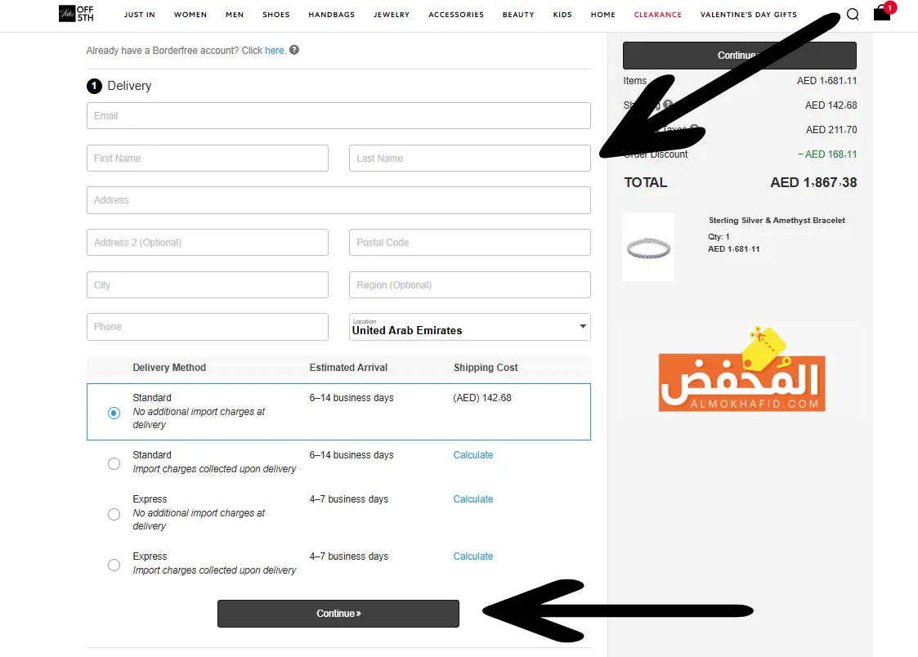Click Calculate for Express charges upon delivery
The width and height of the screenshot is (918, 657).
[473, 556]
